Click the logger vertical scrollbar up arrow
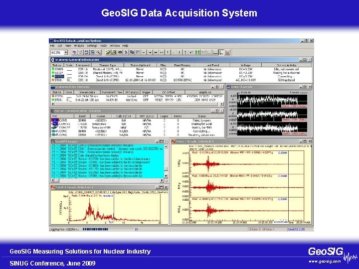 point(166,146)
